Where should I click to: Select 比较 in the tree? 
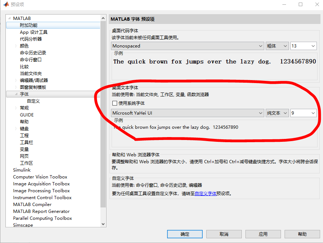24,67
